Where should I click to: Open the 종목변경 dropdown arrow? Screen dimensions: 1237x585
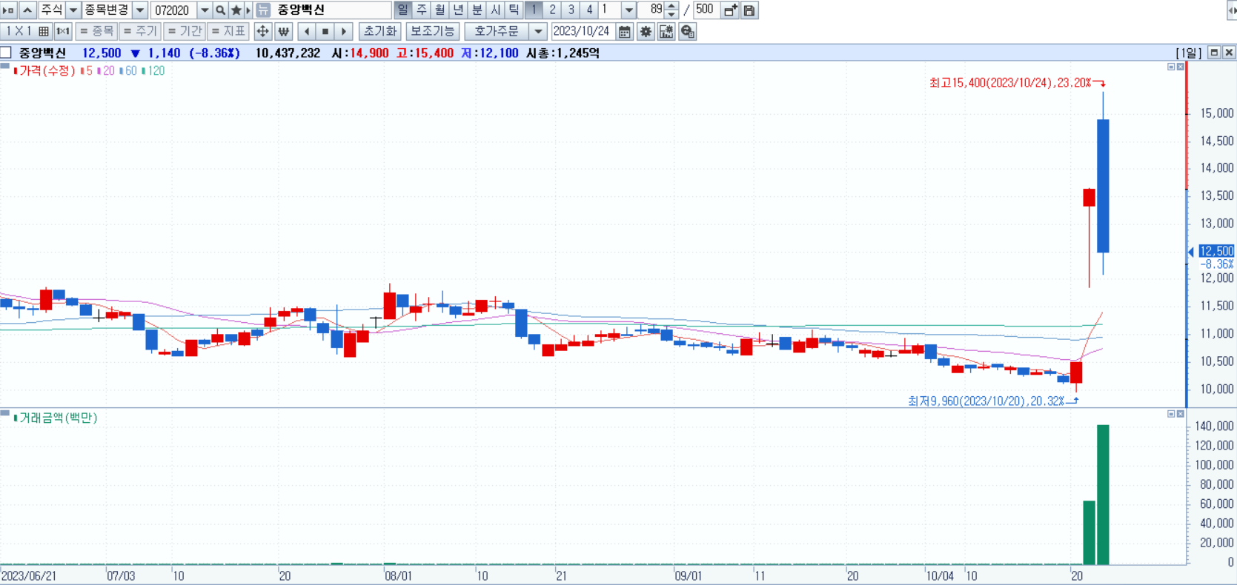140,10
